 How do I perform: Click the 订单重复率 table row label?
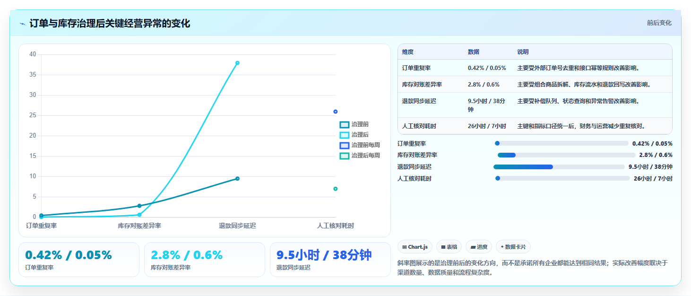pyautogui.click(x=416, y=68)
